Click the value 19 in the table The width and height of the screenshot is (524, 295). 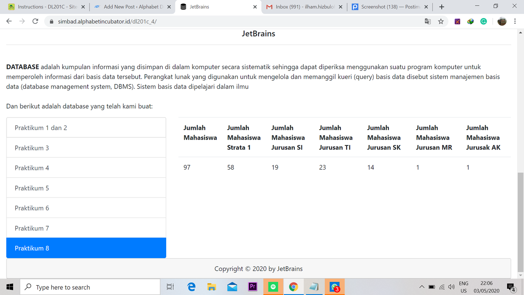(x=275, y=167)
